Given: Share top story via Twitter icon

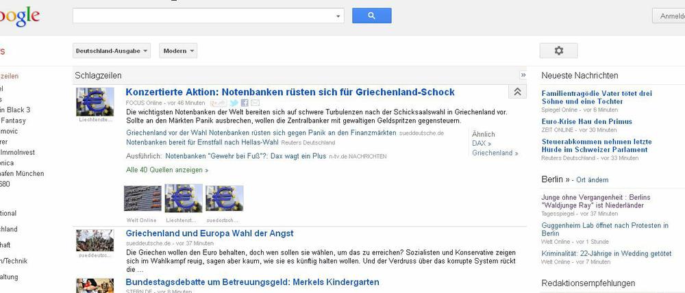Looking at the screenshot, I should coord(234,103).
